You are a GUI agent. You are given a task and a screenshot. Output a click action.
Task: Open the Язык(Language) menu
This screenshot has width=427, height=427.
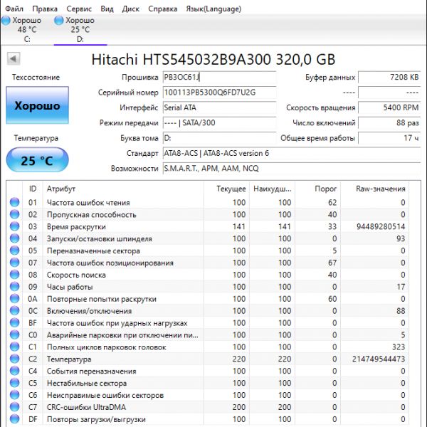tap(213, 9)
